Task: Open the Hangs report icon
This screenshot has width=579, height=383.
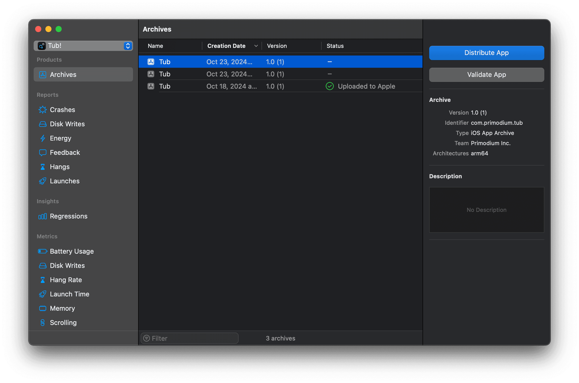Action: coord(43,167)
